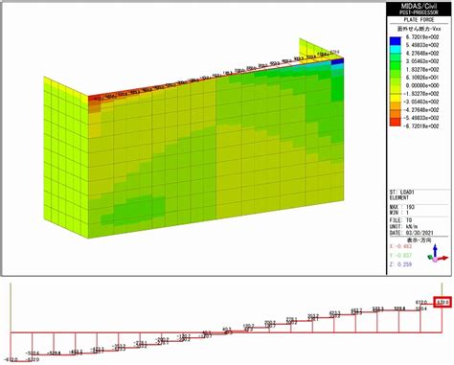This screenshot has height=365, width=454.
Task: Click the FILE: TO entry
Action: click(x=400, y=220)
